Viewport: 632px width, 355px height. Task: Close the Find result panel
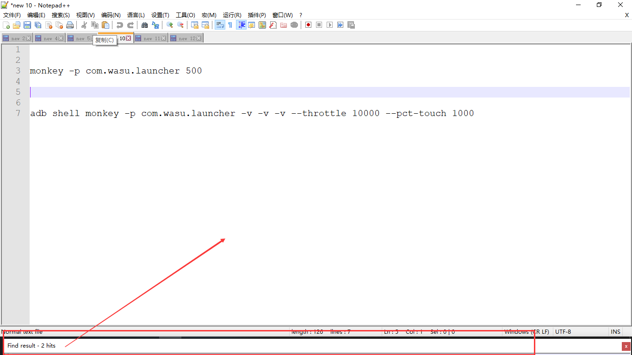(x=626, y=346)
